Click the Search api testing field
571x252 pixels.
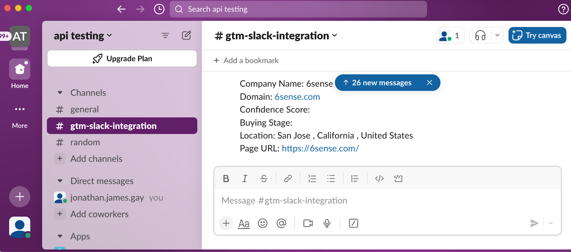[x=298, y=9]
